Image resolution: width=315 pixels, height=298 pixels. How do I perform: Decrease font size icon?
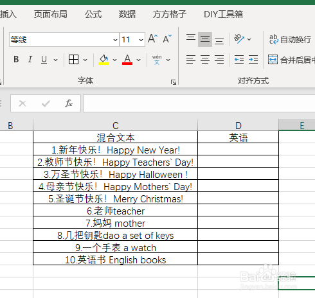pyautogui.click(x=167, y=39)
